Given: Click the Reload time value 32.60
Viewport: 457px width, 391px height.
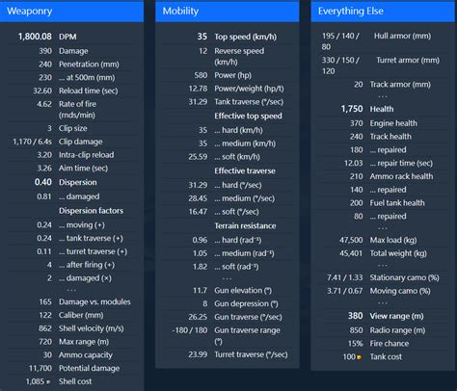Looking at the screenshot, I should point(42,91).
